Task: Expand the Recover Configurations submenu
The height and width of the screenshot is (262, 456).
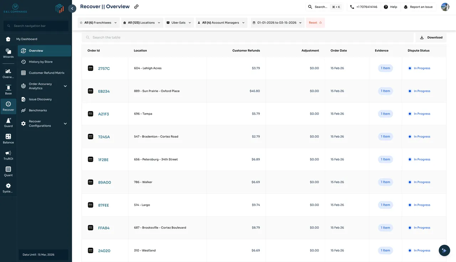Action: pyautogui.click(x=65, y=124)
